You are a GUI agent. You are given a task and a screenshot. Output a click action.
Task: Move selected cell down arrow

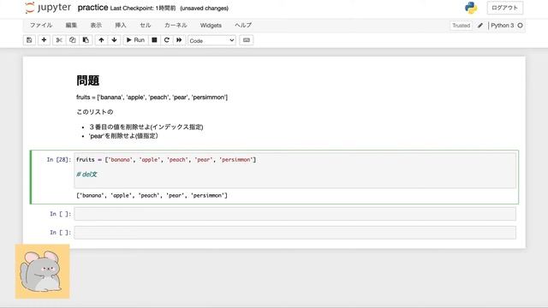click(x=114, y=40)
